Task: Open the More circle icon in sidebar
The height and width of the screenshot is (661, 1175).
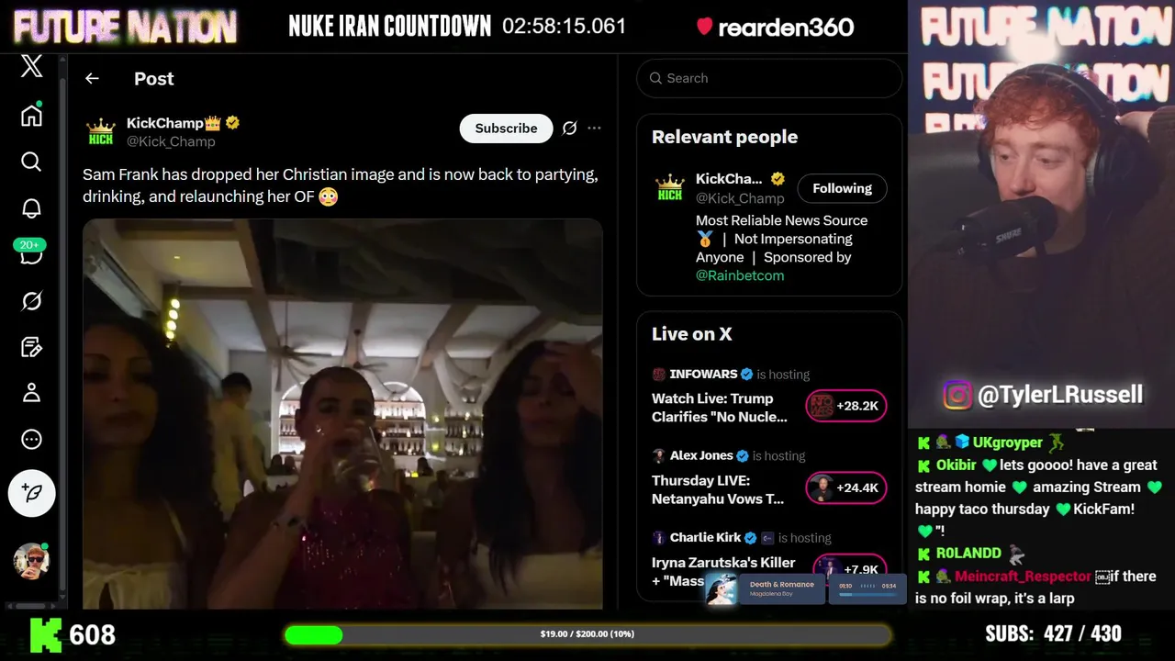Action: click(x=31, y=440)
